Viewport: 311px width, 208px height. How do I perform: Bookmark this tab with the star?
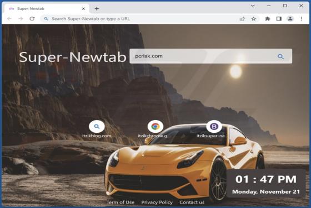coord(253,19)
